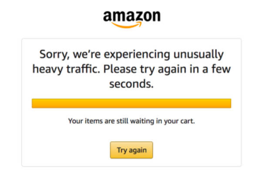Click the "Sorry, we're experiencing unusually" heading line
Screen dimensions: 279x176
click(131, 55)
